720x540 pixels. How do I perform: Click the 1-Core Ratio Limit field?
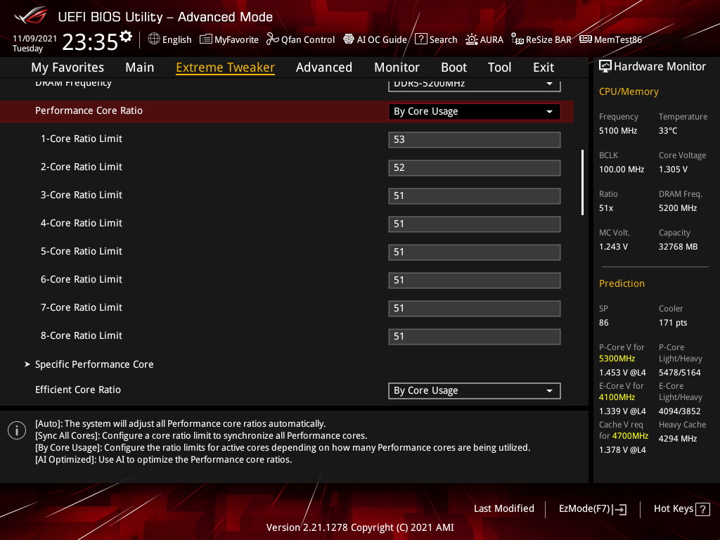click(x=475, y=140)
